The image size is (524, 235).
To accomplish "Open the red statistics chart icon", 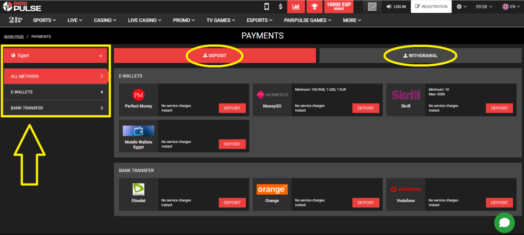I will coord(296,7).
